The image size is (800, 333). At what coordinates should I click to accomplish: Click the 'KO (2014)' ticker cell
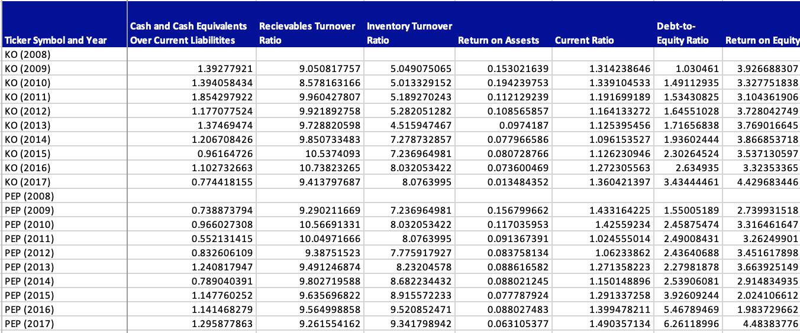(63, 139)
